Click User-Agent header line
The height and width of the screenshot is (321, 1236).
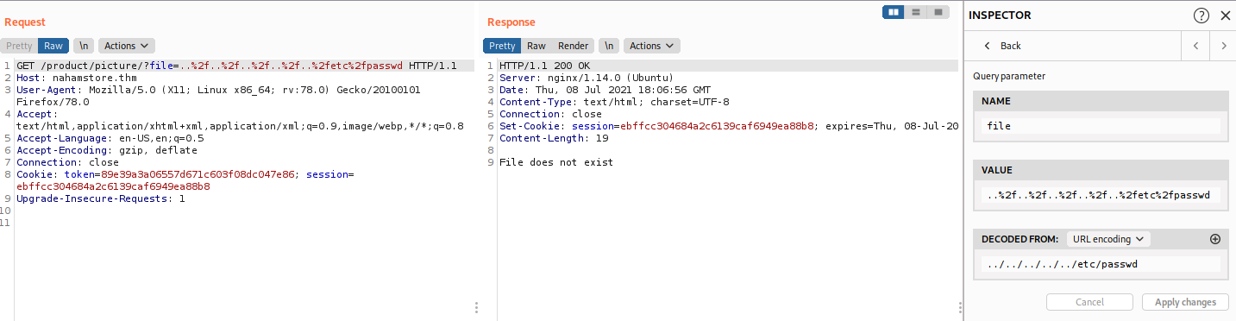218,96
